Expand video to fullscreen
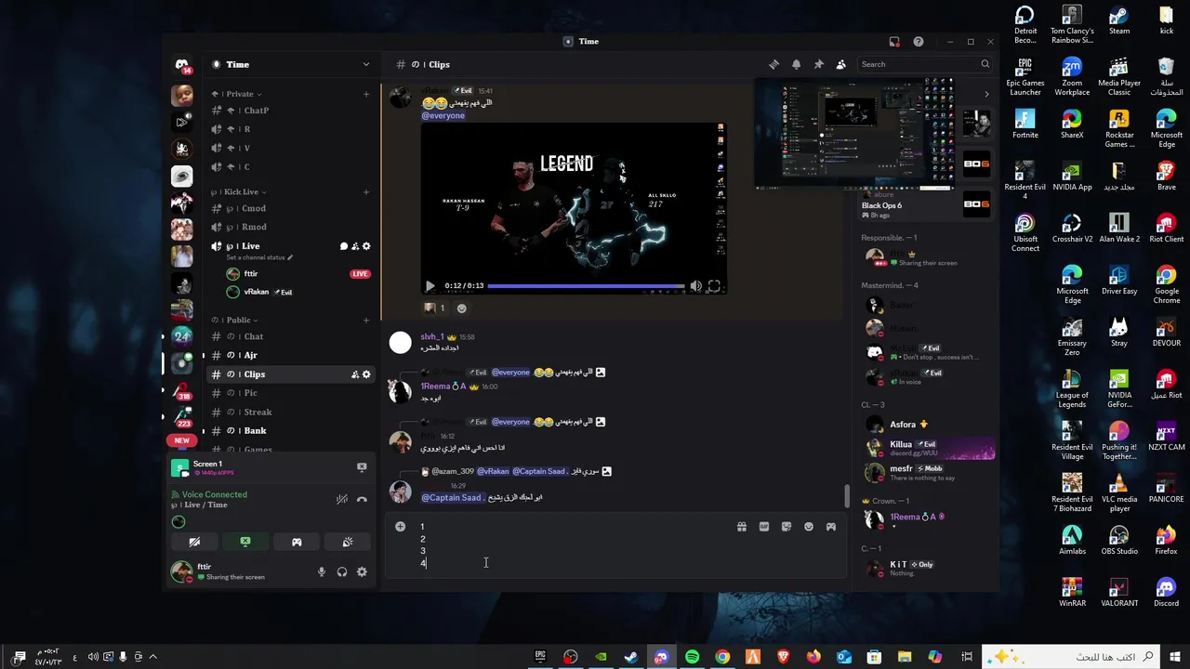The height and width of the screenshot is (669, 1190). [714, 287]
